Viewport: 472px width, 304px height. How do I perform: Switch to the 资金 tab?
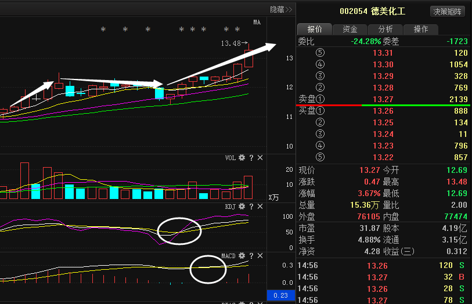pos(350,29)
